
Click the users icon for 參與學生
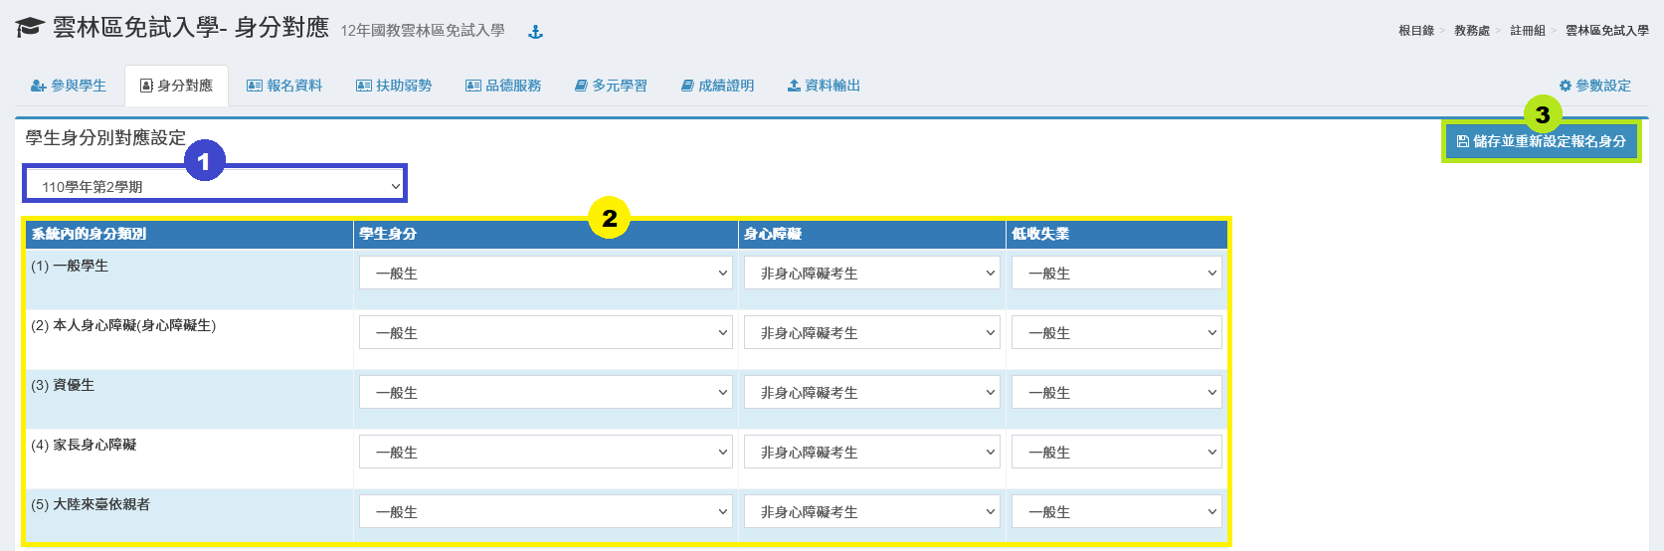[x=38, y=87]
